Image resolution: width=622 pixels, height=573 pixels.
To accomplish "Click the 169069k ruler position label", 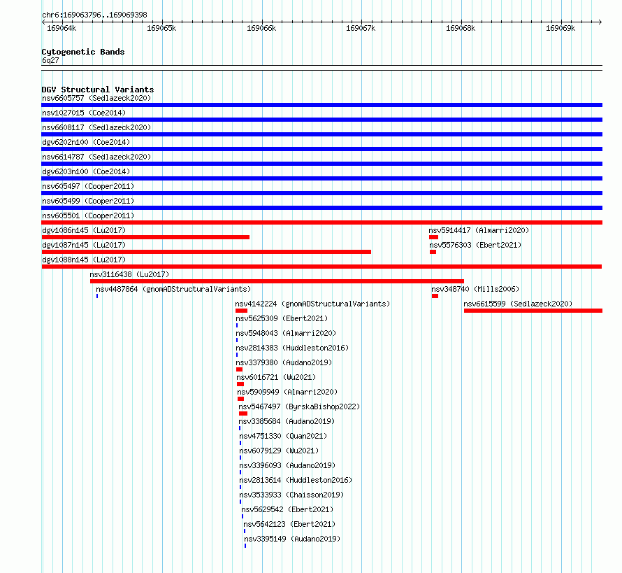I will (x=560, y=28).
